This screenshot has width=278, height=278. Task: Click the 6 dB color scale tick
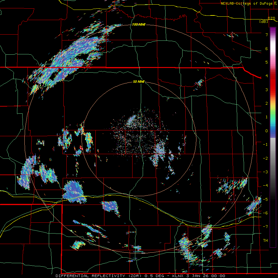tap(267, 48)
